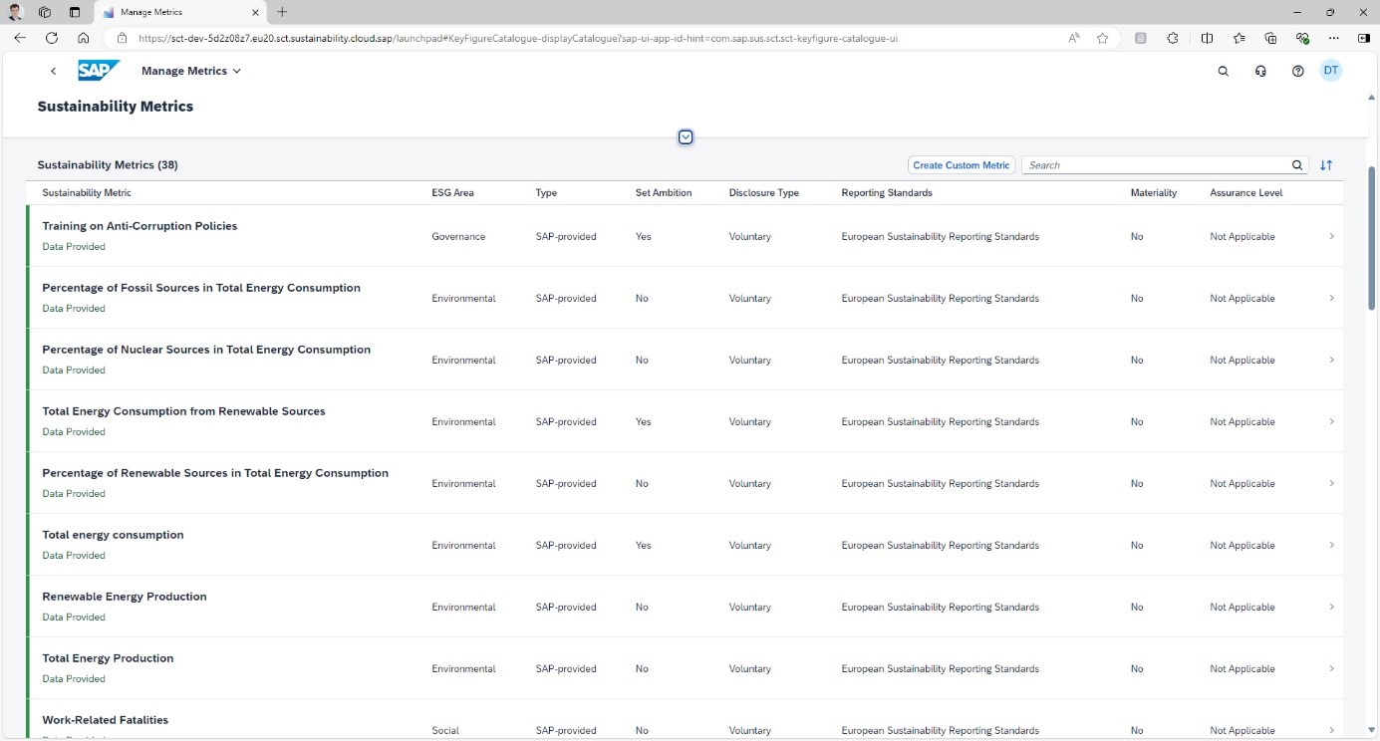Click the SAP logo in the header
Viewport: 1380px width, 741px height.
[x=99, y=70]
